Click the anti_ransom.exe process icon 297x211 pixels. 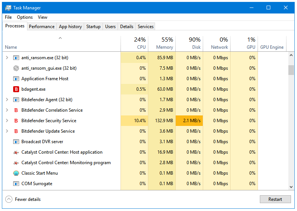click(x=16, y=58)
